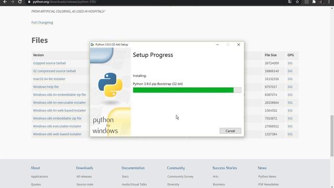Open PSF Newsletter footer link
The image size is (334, 188).
269,184
